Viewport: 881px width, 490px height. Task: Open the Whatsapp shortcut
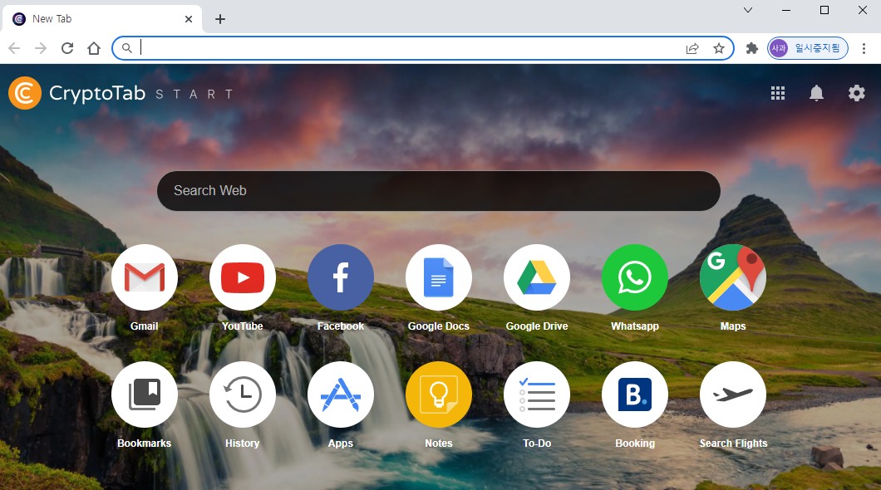tap(635, 277)
